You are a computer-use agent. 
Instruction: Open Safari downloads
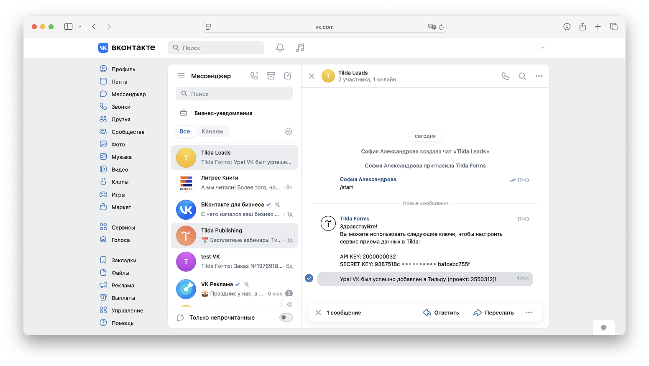(567, 27)
